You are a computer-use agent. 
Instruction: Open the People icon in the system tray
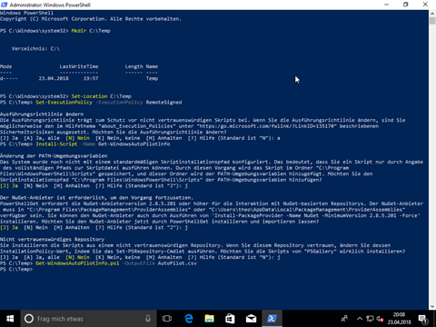[x=344, y=319]
